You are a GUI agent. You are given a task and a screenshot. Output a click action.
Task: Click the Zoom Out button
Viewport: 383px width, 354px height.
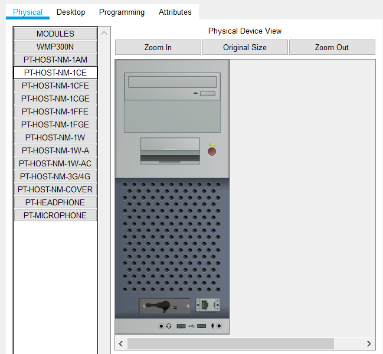point(332,47)
